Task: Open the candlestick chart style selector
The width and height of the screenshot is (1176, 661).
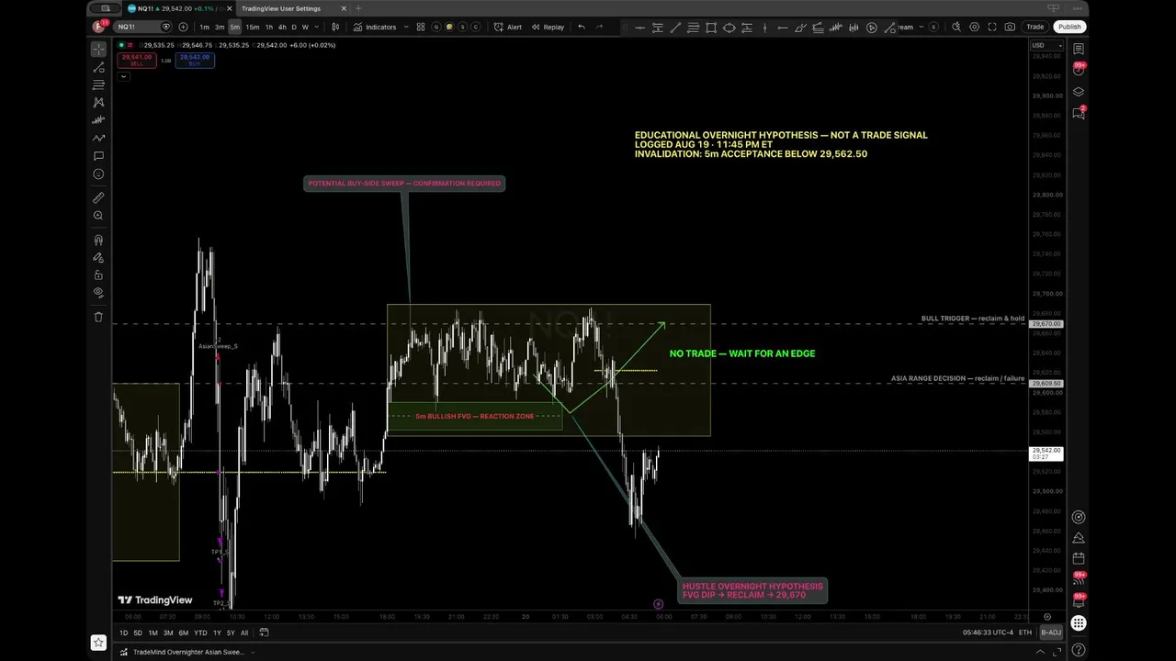Action: pyautogui.click(x=335, y=27)
